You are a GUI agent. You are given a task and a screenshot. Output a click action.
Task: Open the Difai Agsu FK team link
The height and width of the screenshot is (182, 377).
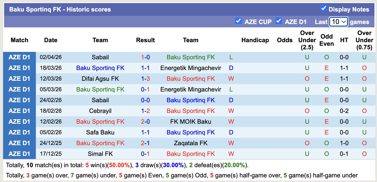tap(100, 78)
